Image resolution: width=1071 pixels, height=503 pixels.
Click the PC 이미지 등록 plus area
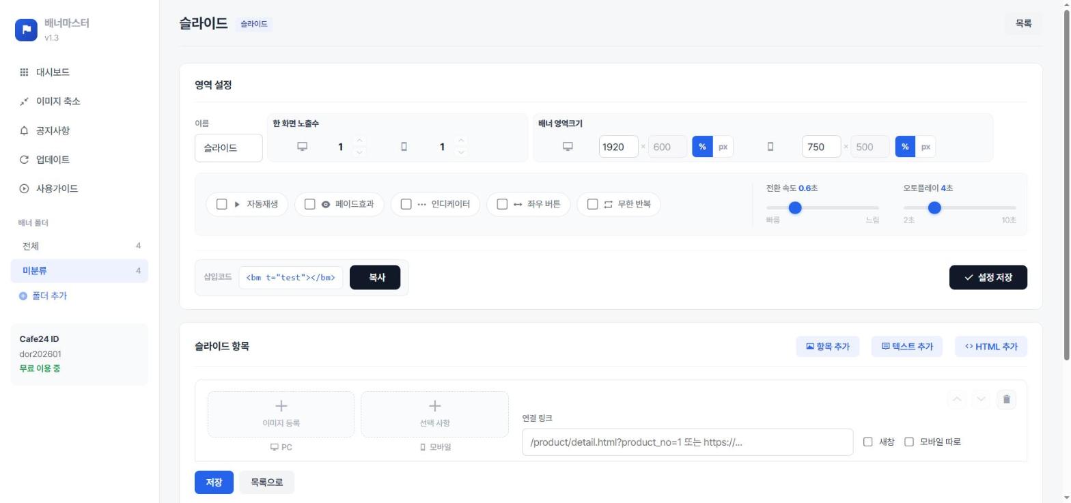(281, 414)
